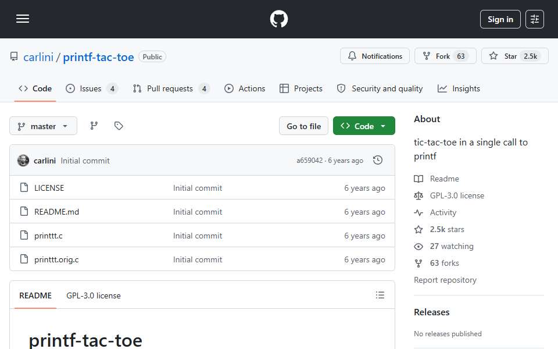Click file icon next to printtt.c
Viewport: 558px width, 349px height.
coord(24,235)
